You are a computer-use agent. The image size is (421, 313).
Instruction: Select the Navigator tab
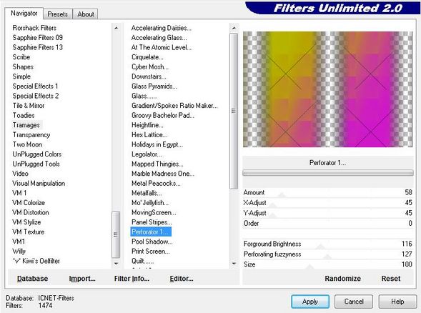point(24,13)
